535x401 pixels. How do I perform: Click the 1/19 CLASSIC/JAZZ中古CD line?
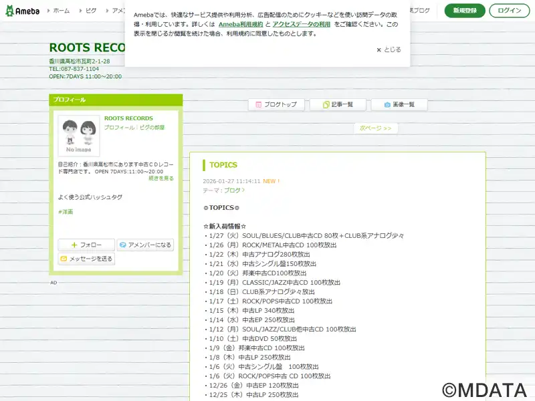273,282
